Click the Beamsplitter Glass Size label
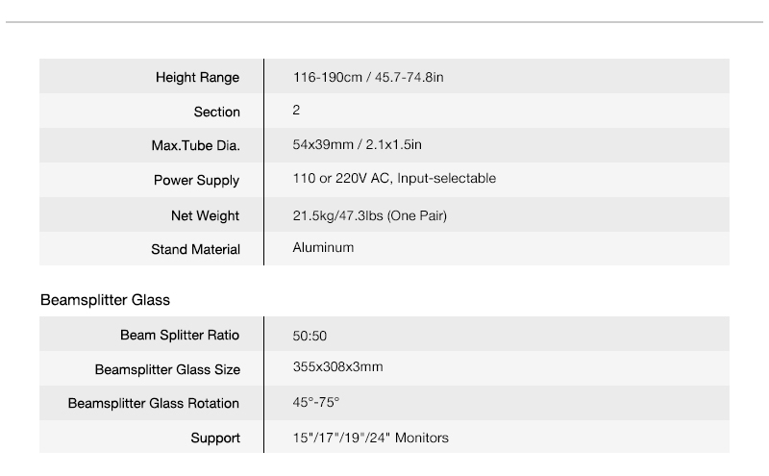The height and width of the screenshot is (476, 769). click(167, 369)
